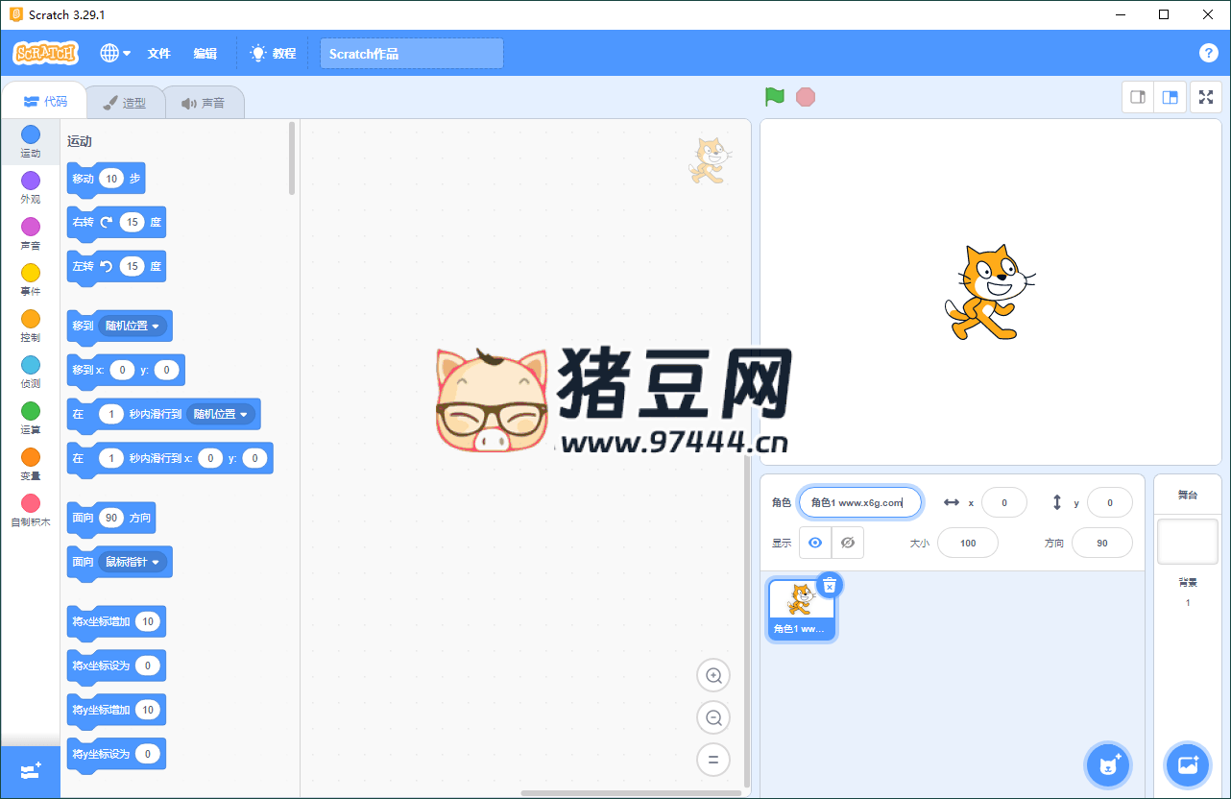Select the 外观 block category
The width and height of the screenshot is (1231, 799).
click(x=31, y=187)
